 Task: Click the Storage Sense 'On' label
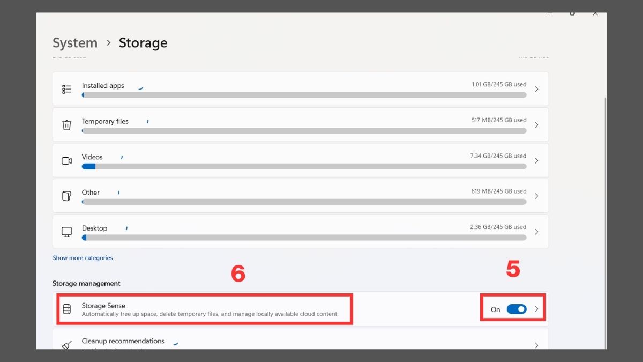[496, 309]
